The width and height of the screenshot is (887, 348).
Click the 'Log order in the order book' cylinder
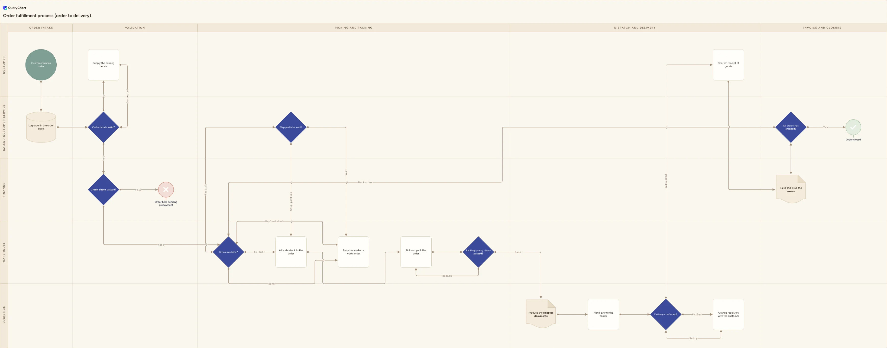41,127
